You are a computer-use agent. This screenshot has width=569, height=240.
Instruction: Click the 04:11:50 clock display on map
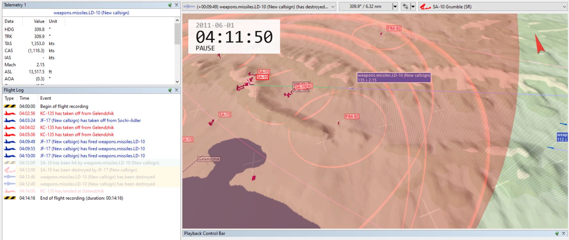coord(234,37)
